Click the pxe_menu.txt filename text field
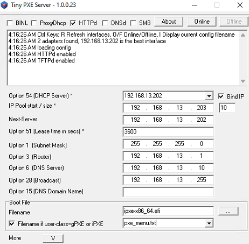Screen dimensions: 249x244 click(164, 223)
